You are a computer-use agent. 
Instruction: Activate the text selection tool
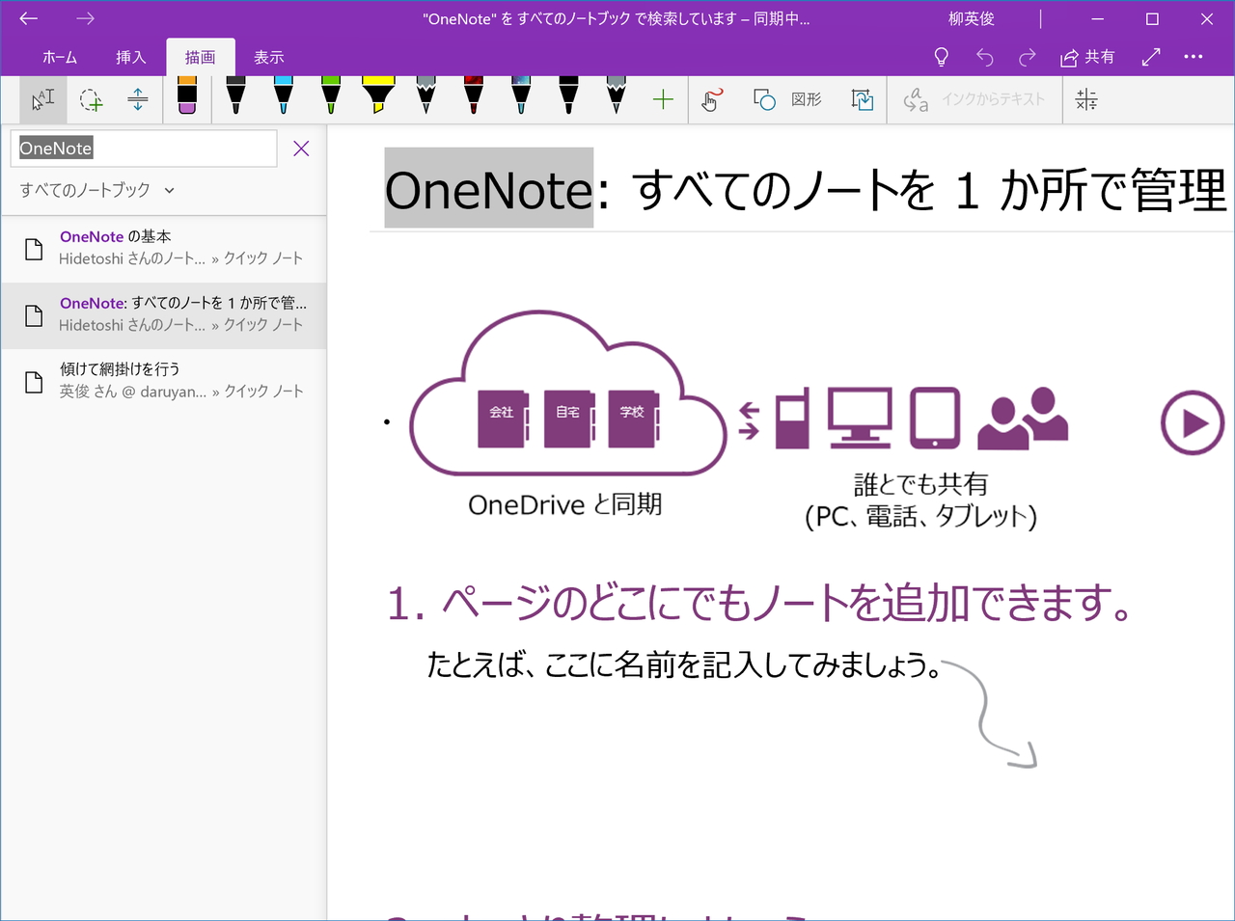(41, 99)
